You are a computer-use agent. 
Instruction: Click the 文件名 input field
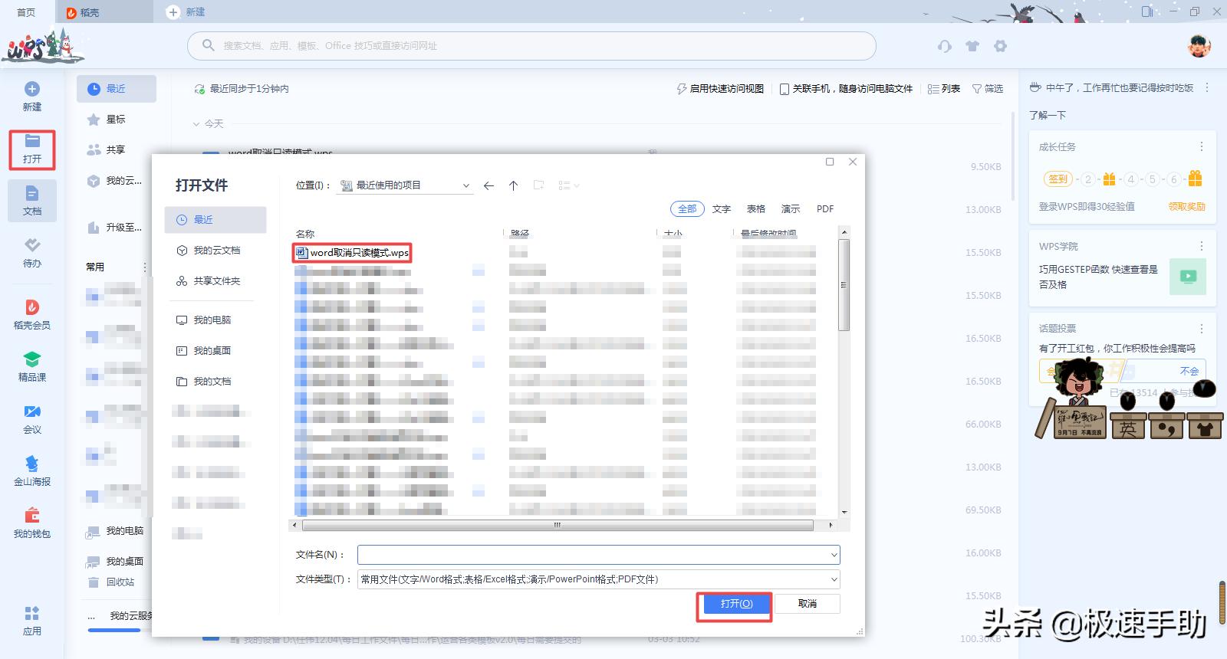pos(599,555)
